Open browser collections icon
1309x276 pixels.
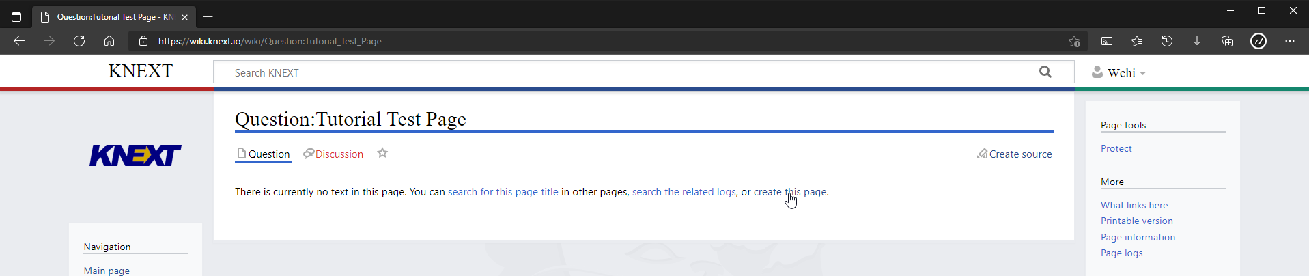pyautogui.click(x=1227, y=41)
